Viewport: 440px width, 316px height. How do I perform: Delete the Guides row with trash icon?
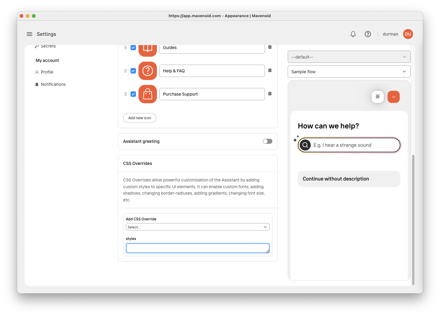(270, 47)
